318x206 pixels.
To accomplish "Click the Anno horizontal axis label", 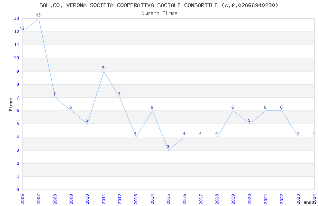I will pos(309,202).
